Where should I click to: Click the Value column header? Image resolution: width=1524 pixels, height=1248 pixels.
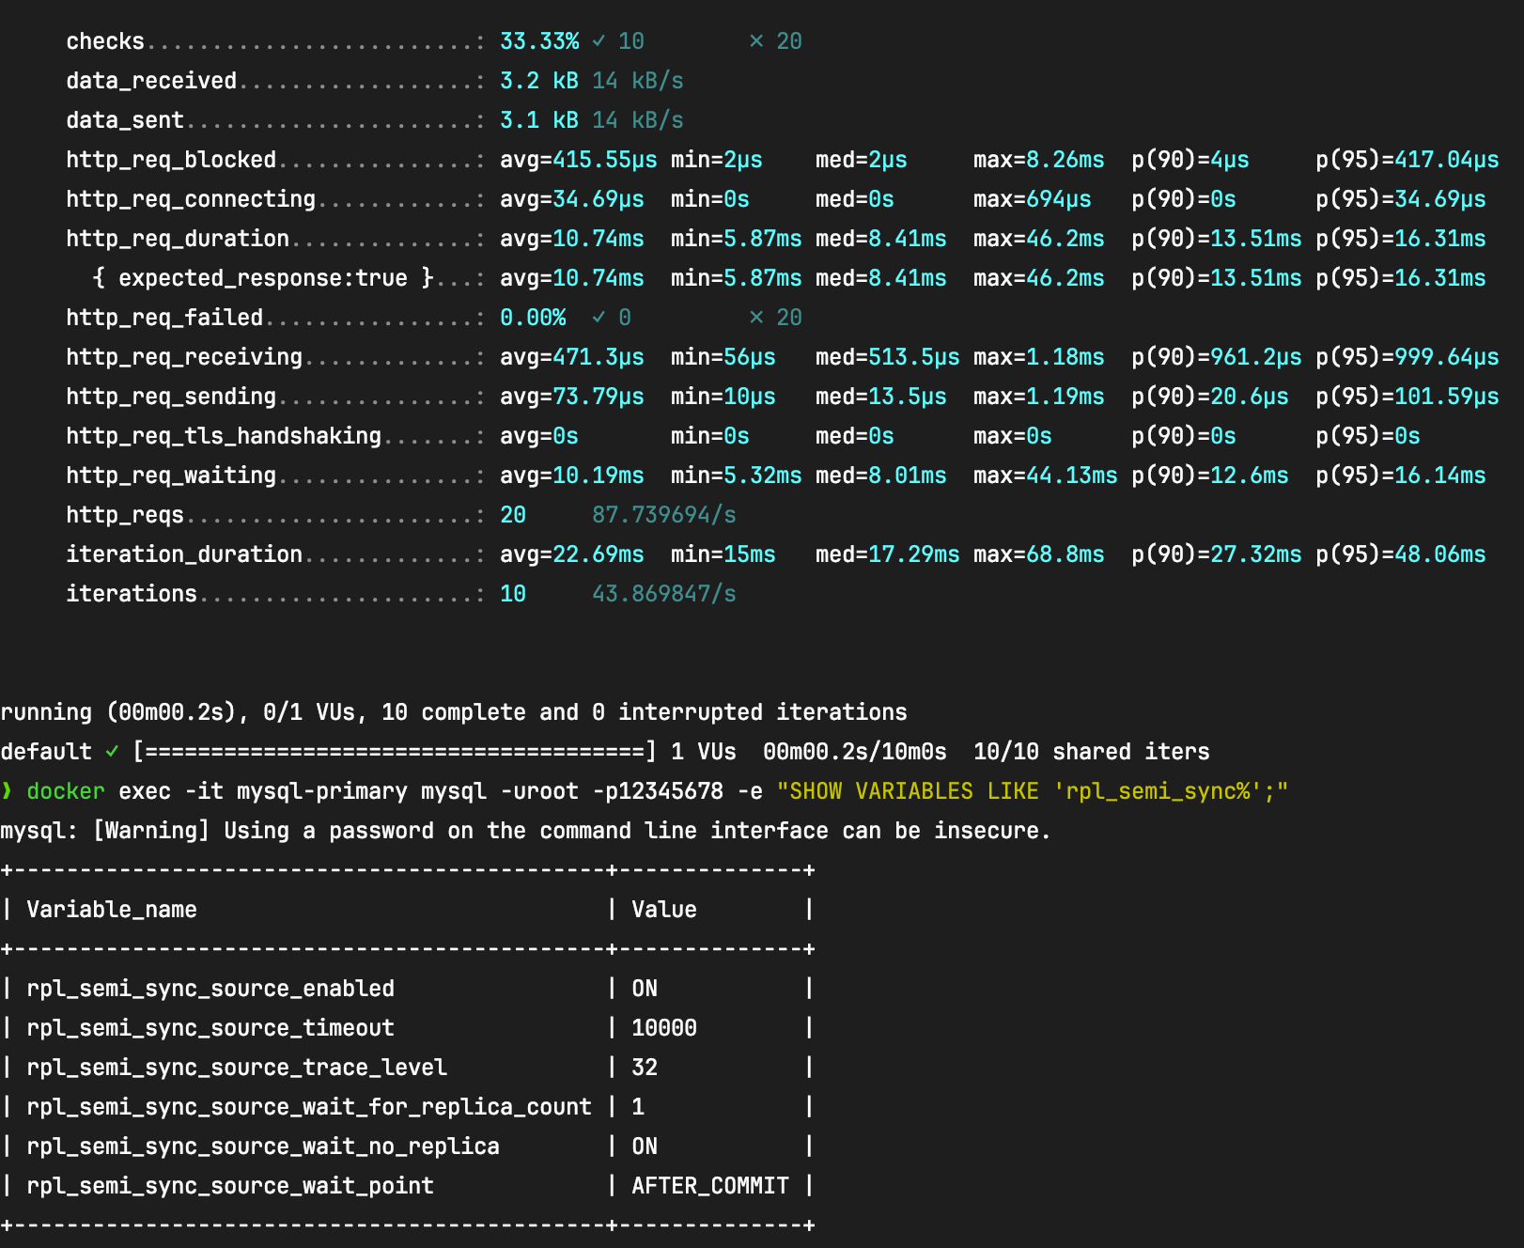click(x=664, y=909)
